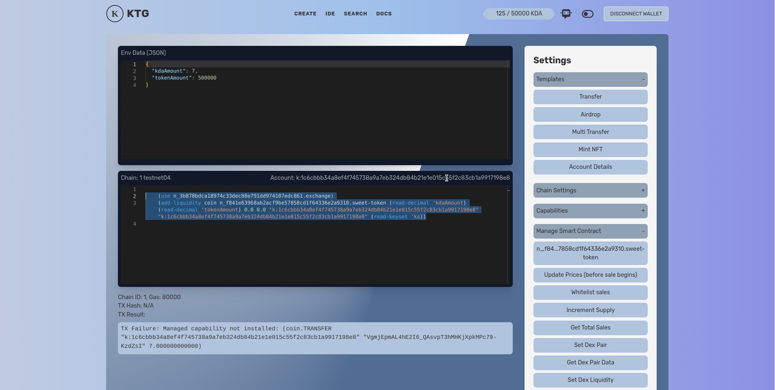Expand the Chain Settings section
The height and width of the screenshot is (390, 775).
(590, 190)
